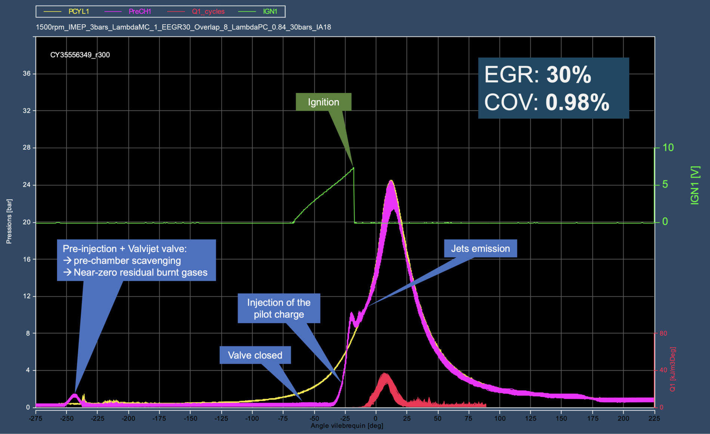Screen dimensions: 710x434
Task: Click the peak of the red Q1 curve
Action: [x=385, y=375]
